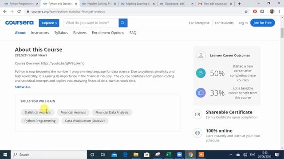Click the browser address bar URL
This screenshot has height=159, width=284.
pyautogui.click(x=68, y=11)
